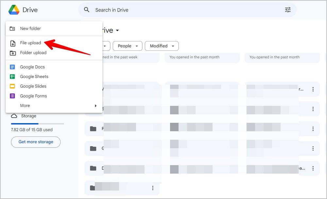
Task: Click folder icon in row starting with 'P'
Action: tap(93, 129)
